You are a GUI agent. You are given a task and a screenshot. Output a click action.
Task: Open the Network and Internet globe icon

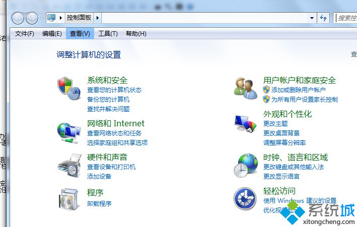(69, 133)
